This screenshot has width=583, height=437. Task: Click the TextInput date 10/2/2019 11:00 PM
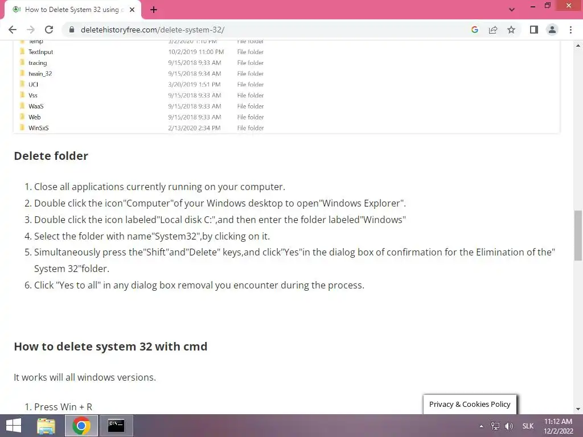point(196,52)
